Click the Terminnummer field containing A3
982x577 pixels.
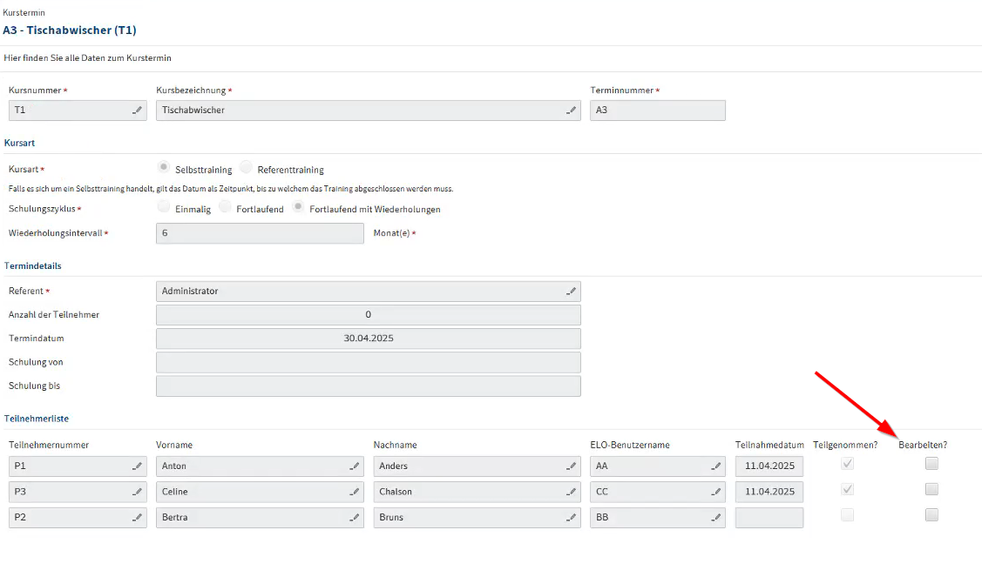coord(657,111)
